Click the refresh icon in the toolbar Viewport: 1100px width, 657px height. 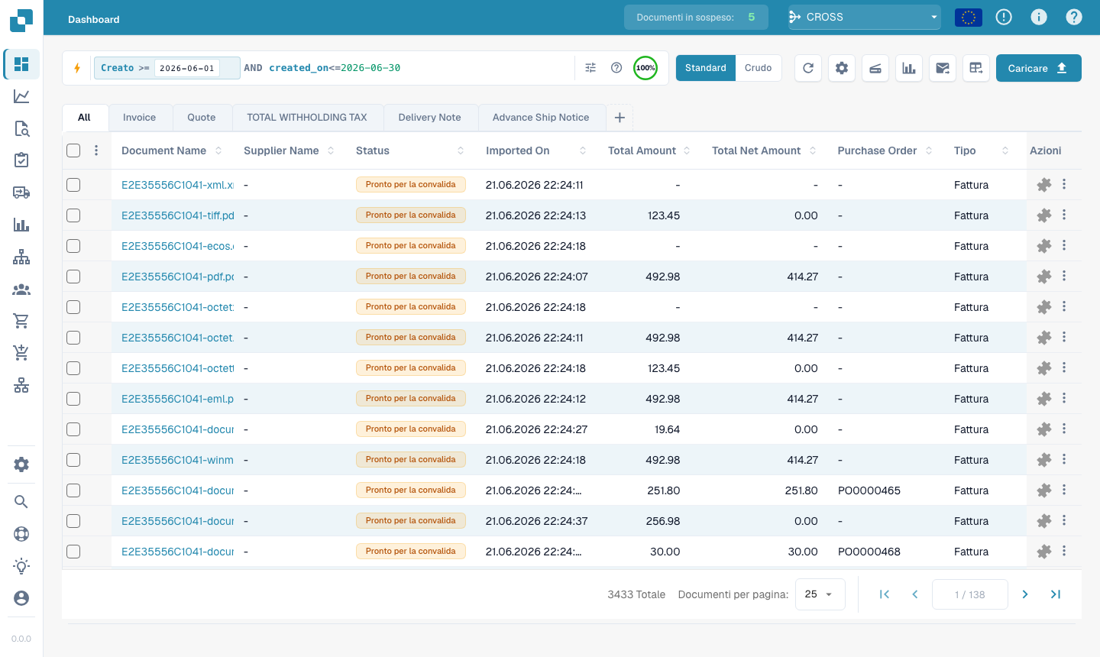(808, 68)
